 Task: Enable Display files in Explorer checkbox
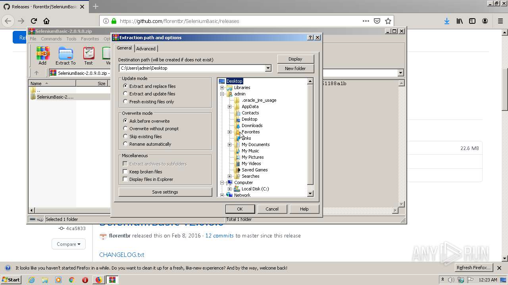pos(125,179)
